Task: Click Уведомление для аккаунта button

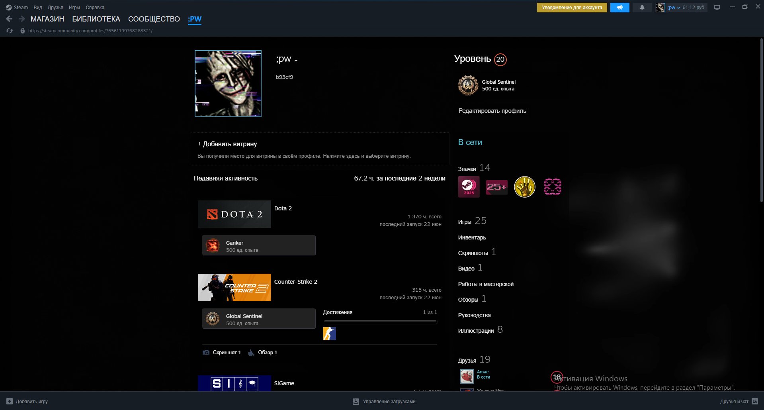Action: 572,8
